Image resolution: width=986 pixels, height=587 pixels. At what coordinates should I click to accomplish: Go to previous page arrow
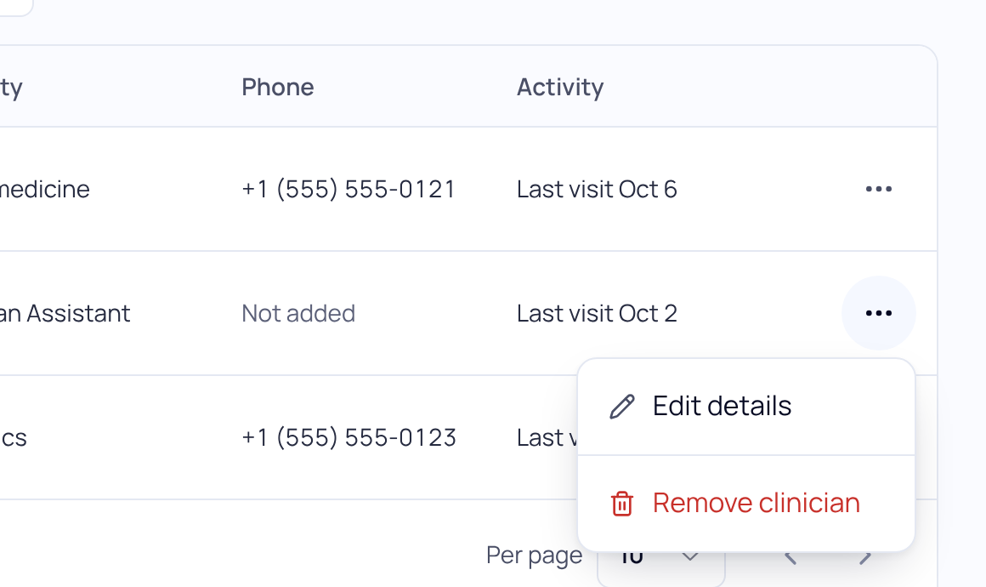[791, 557]
